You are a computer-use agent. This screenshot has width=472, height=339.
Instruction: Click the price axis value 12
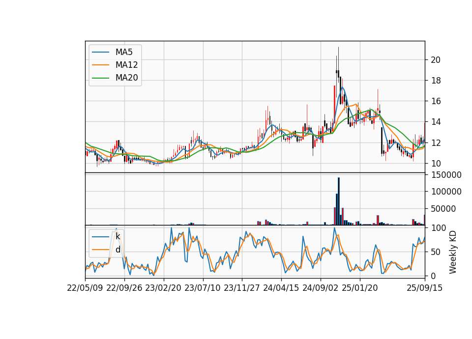pyautogui.click(x=436, y=142)
